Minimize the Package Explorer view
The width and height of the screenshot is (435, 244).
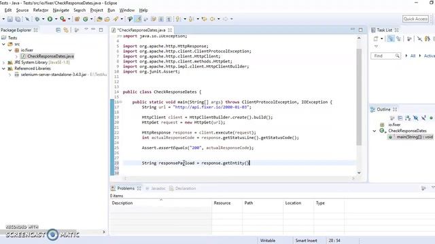point(93,29)
